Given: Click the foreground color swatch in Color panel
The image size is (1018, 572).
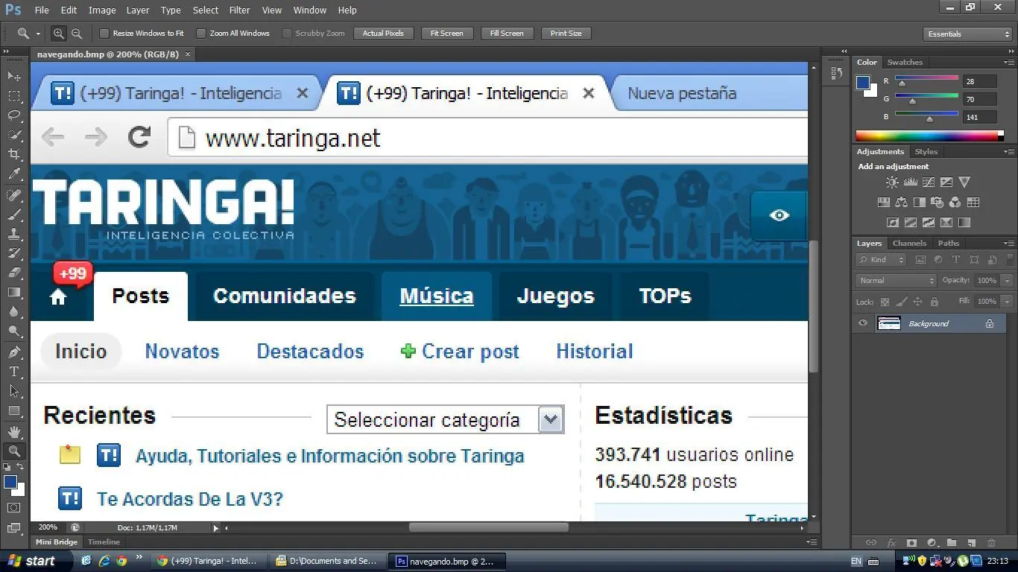Looking at the screenshot, I should (x=863, y=83).
